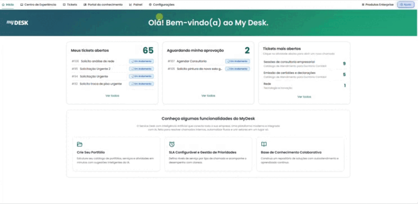Viewport: 418px width, 204px height.
Task: Open Configurações tab
Action: pyautogui.click(x=161, y=5)
